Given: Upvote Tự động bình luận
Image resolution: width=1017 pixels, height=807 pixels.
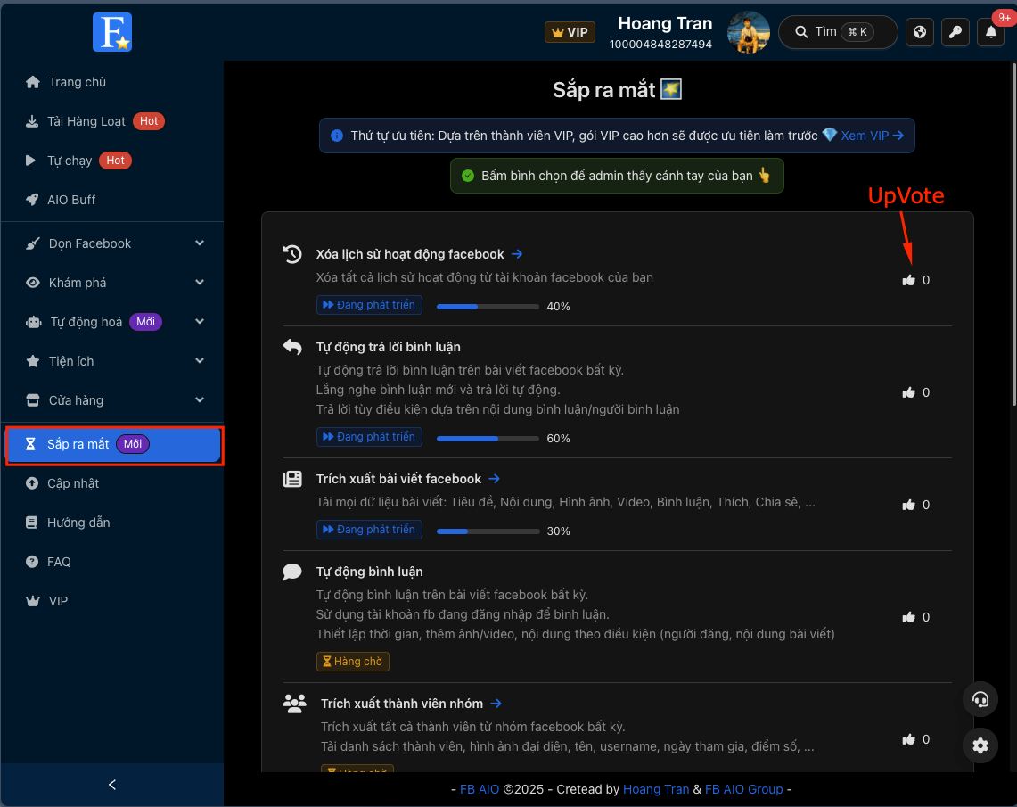Looking at the screenshot, I should point(908,617).
